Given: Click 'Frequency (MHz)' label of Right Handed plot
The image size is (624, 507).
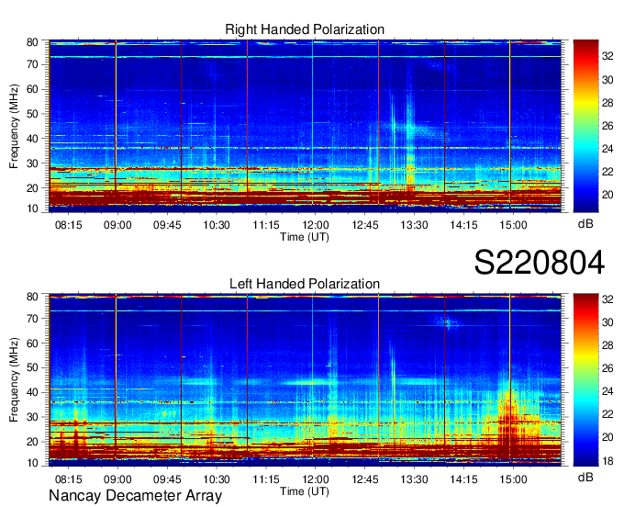Looking at the screenshot, I should coord(14,126).
